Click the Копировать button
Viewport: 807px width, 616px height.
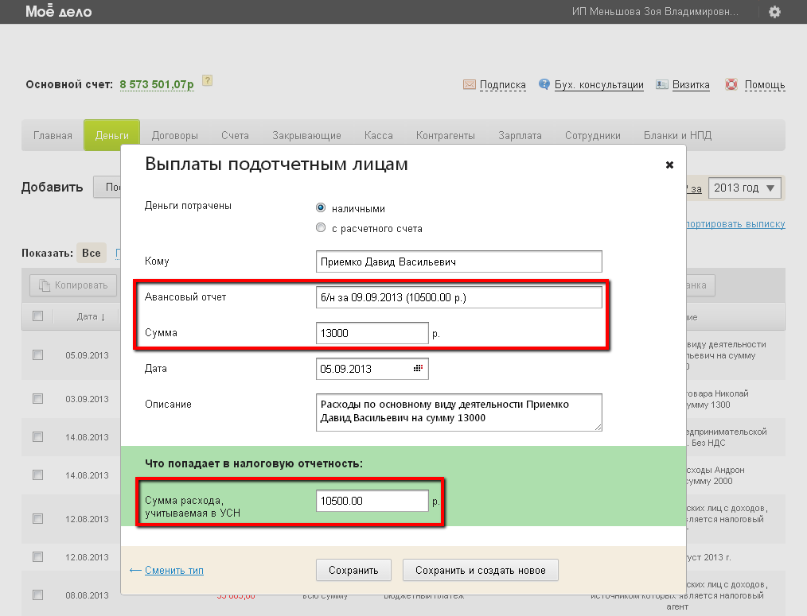[x=73, y=285]
